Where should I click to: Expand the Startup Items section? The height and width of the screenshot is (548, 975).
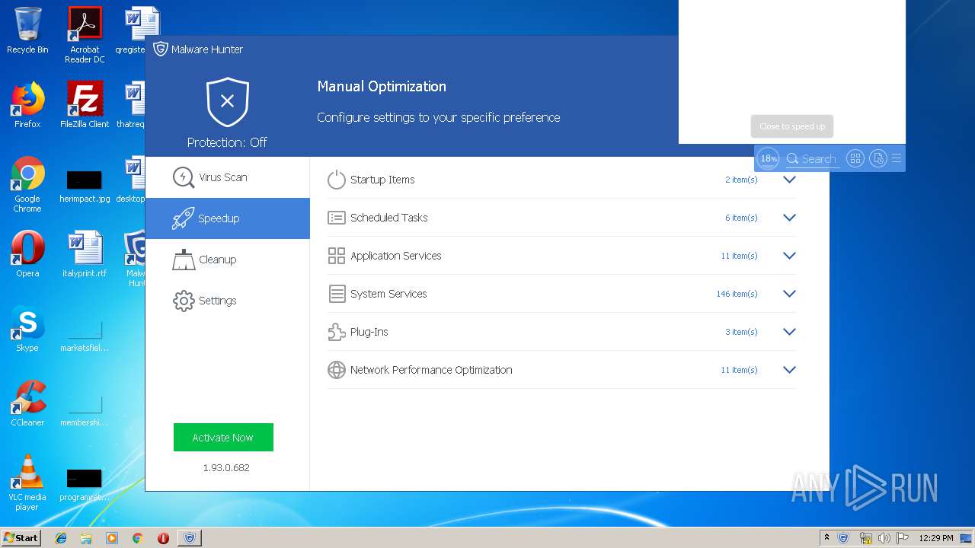pyautogui.click(x=789, y=180)
